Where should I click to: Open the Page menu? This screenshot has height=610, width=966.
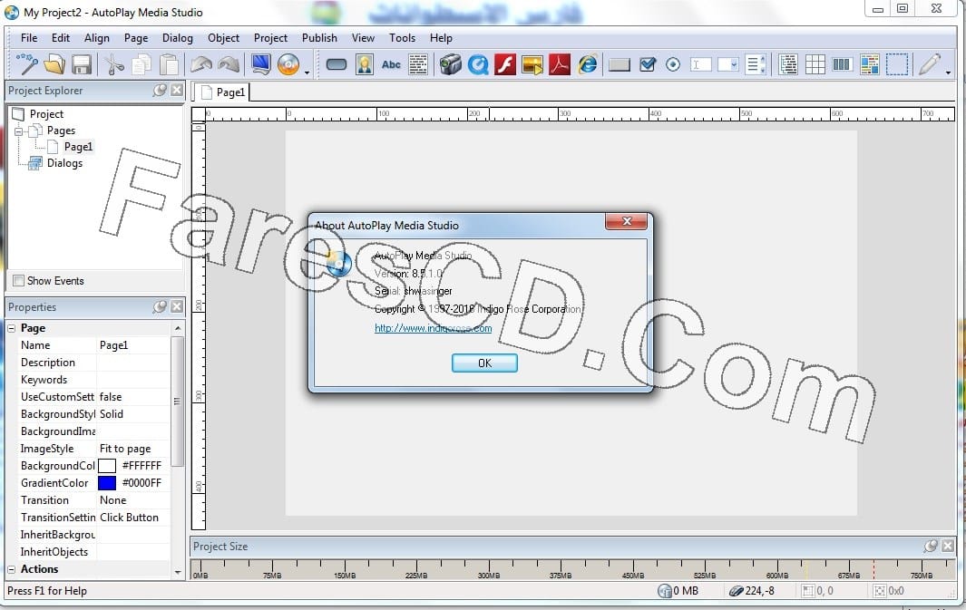pos(136,37)
